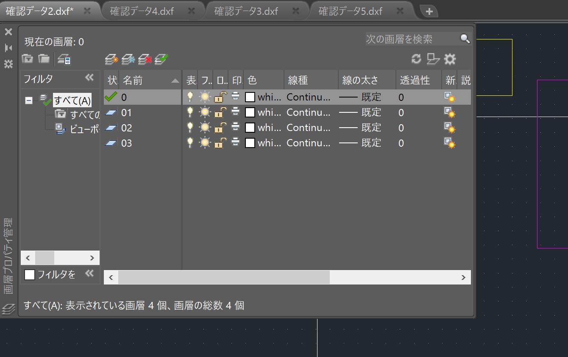The image size is (568, 357).
Task: Turn off layer 01 lightbulb
Action: [x=190, y=112]
